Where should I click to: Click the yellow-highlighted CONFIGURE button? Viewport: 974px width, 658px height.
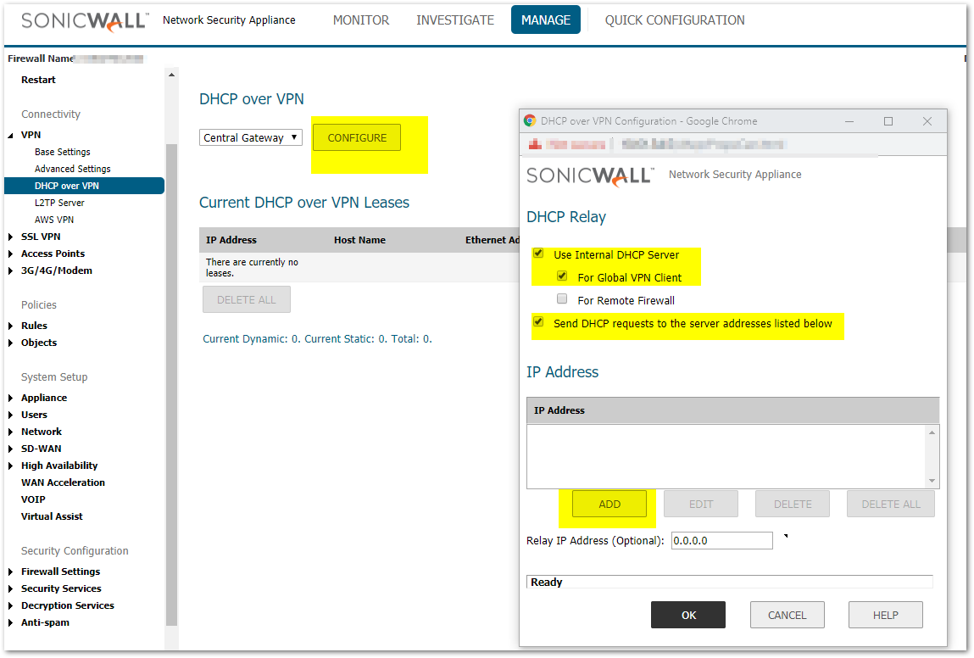tap(357, 137)
